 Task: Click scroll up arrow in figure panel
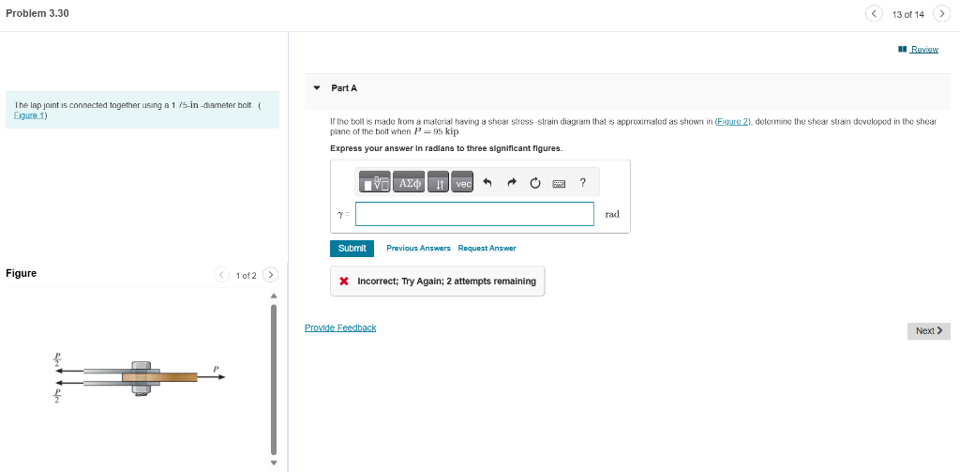[x=274, y=297]
